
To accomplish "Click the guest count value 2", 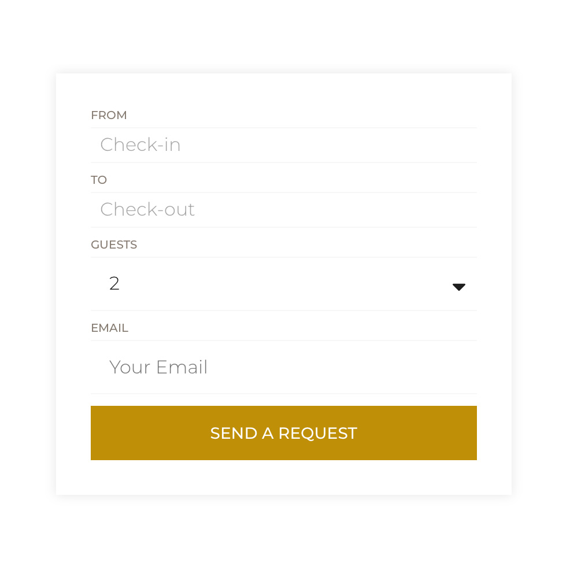I will pos(114,283).
